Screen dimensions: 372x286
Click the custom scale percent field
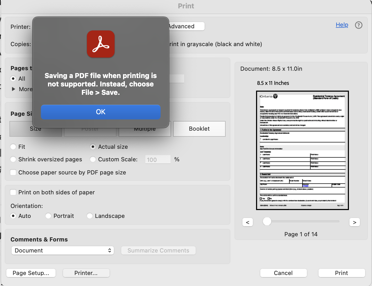158,159
